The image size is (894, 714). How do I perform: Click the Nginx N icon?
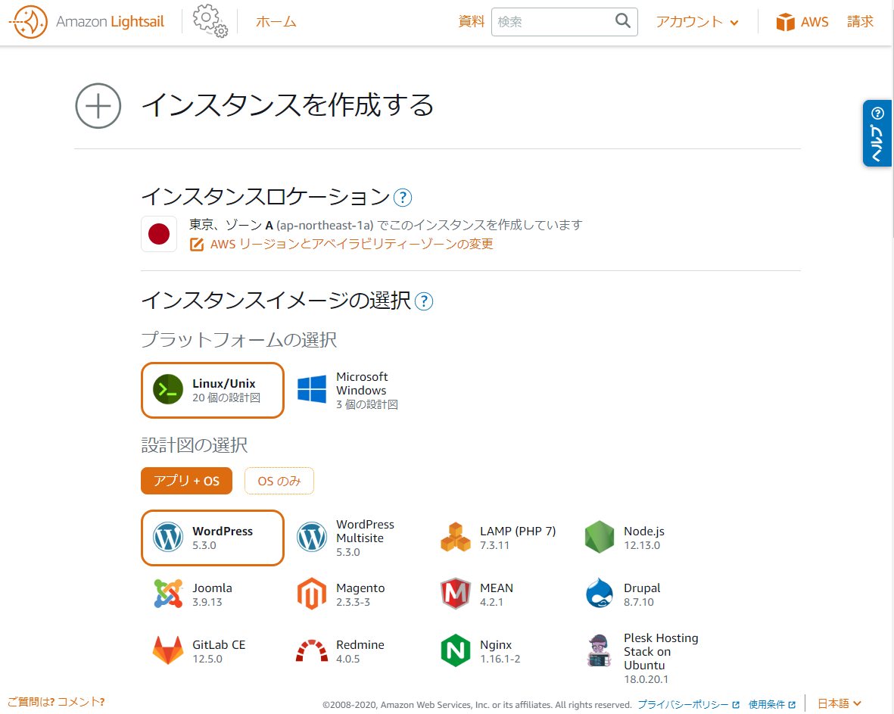[x=456, y=650]
